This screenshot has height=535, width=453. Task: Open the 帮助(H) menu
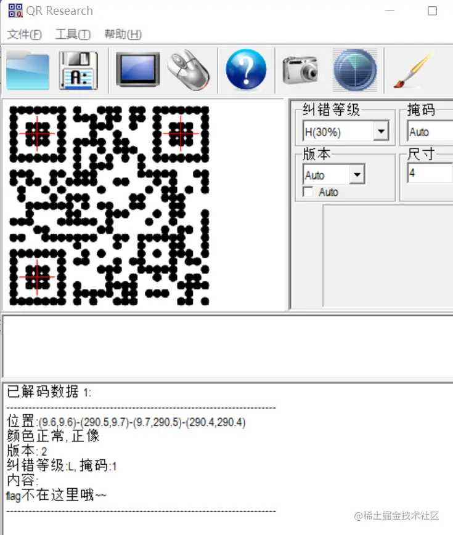point(123,34)
